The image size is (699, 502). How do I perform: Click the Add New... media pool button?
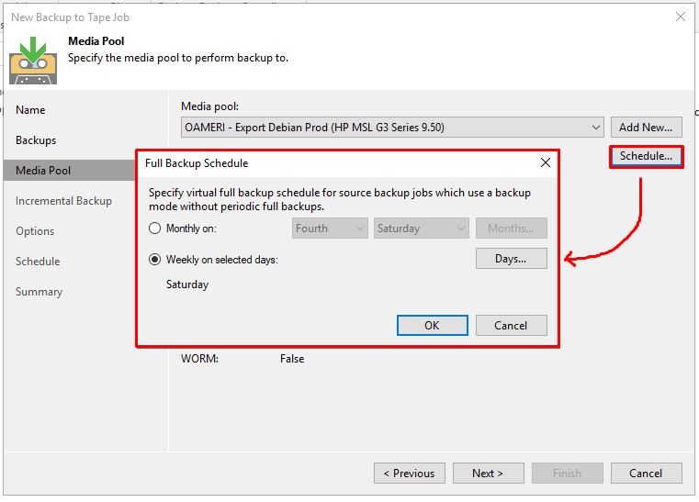[x=646, y=127]
